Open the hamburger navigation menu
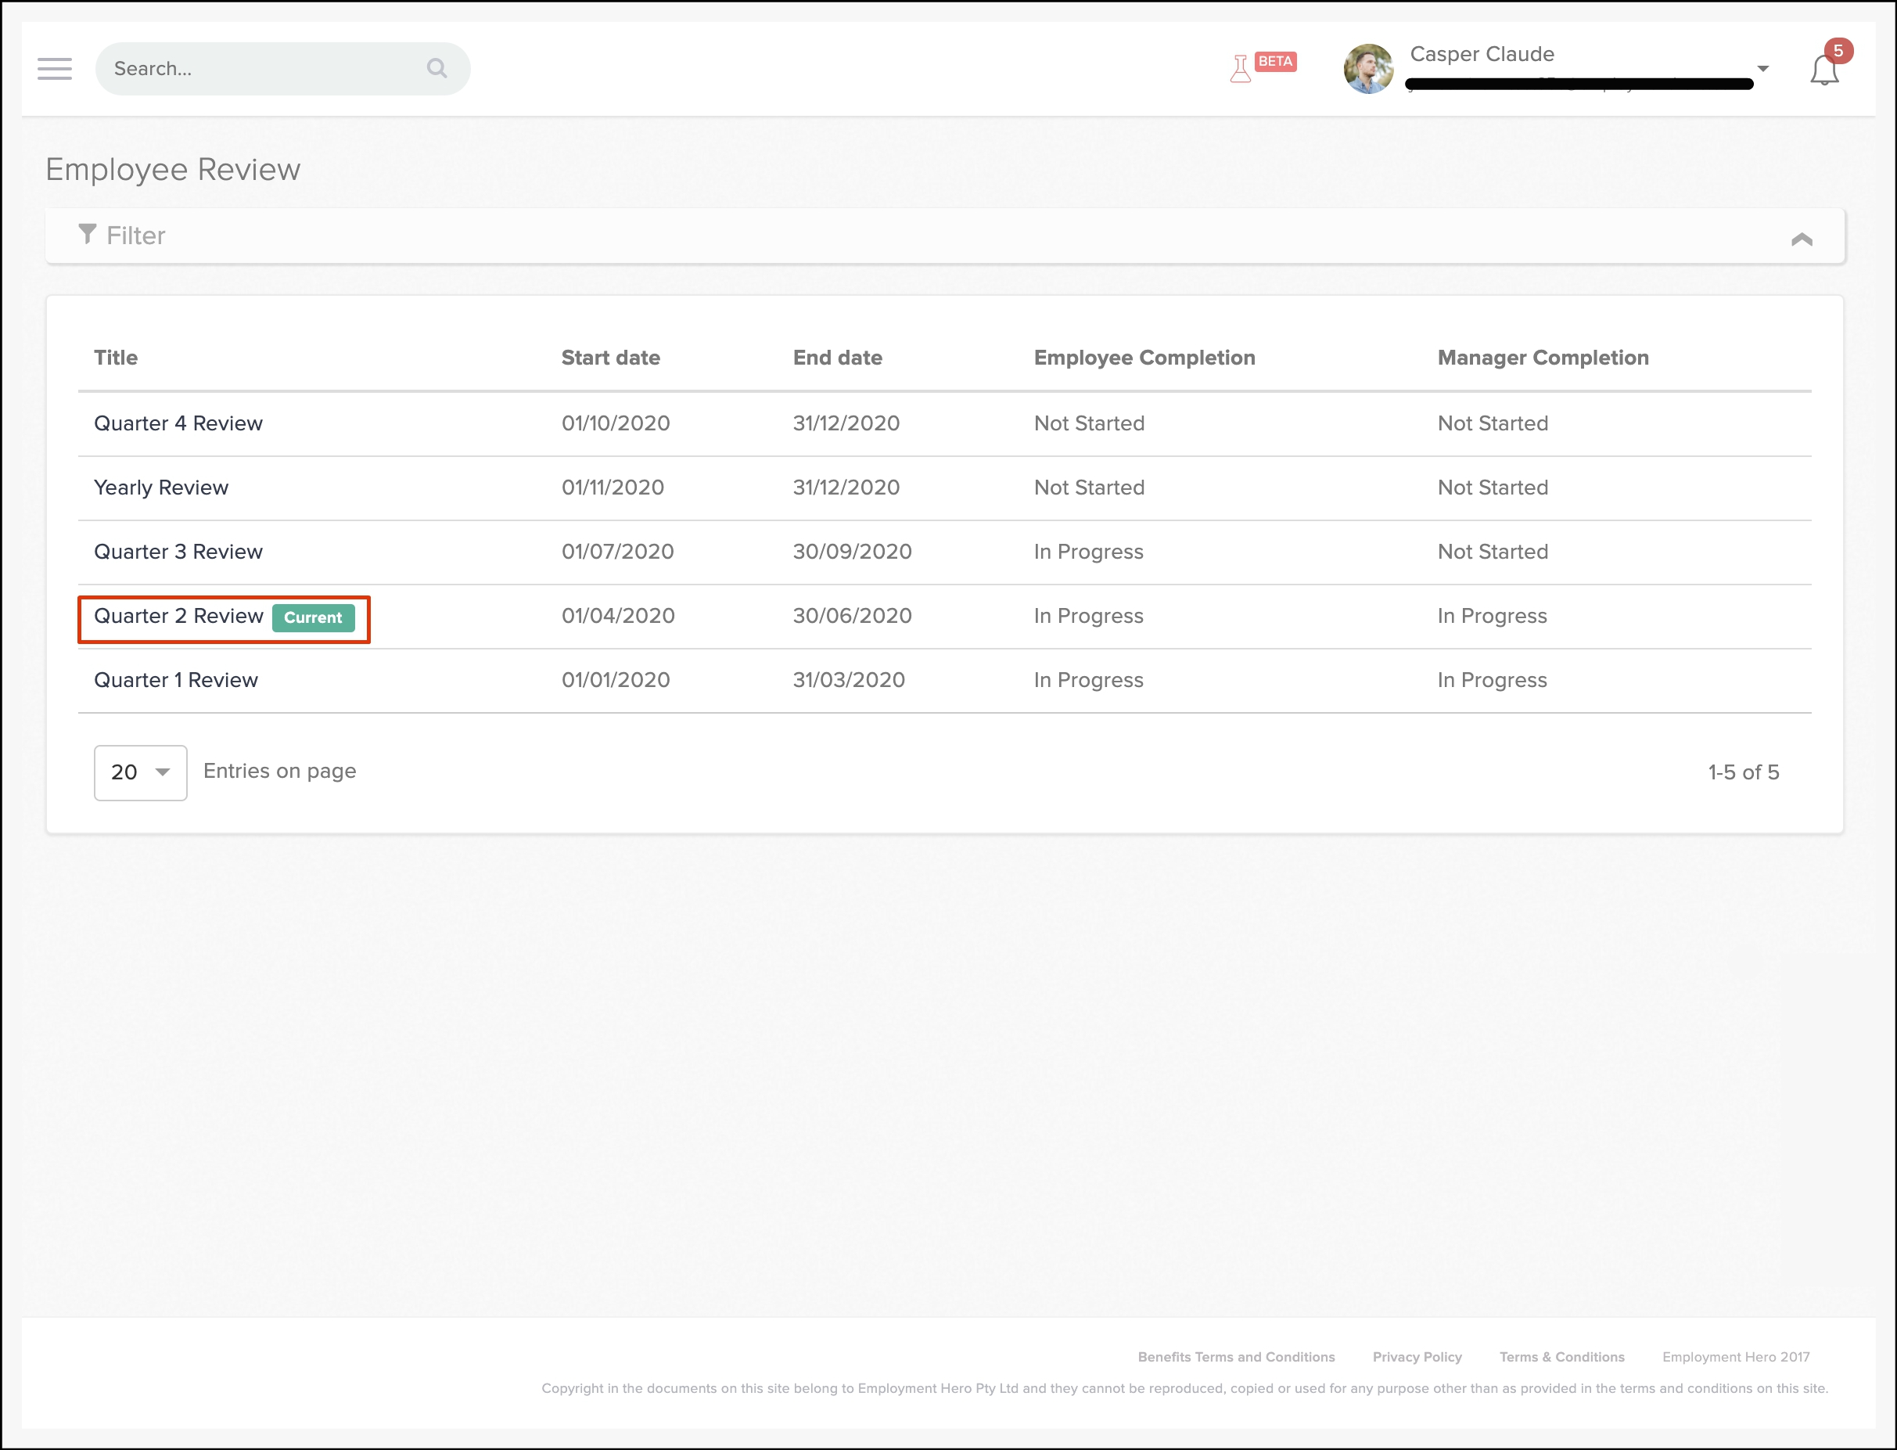 click(54, 69)
